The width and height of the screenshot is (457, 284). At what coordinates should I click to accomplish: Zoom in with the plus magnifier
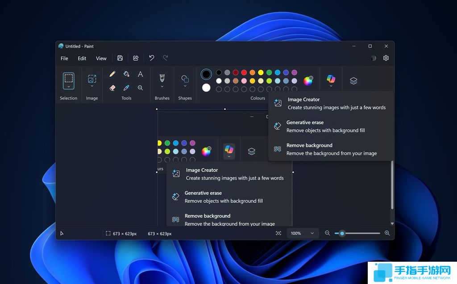click(x=387, y=233)
